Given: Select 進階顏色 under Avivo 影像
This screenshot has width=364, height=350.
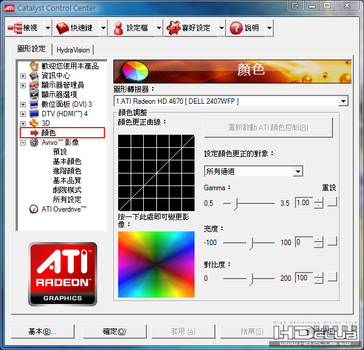Looking at the screenshot, I should [x=67, y=171].
